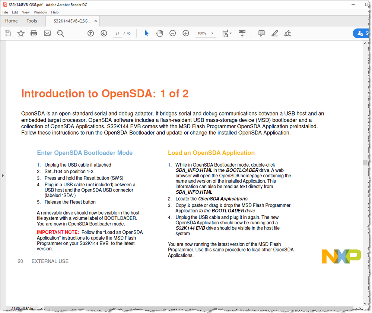
Task: Zoom out using the minus icon
Action: [172, 33]
